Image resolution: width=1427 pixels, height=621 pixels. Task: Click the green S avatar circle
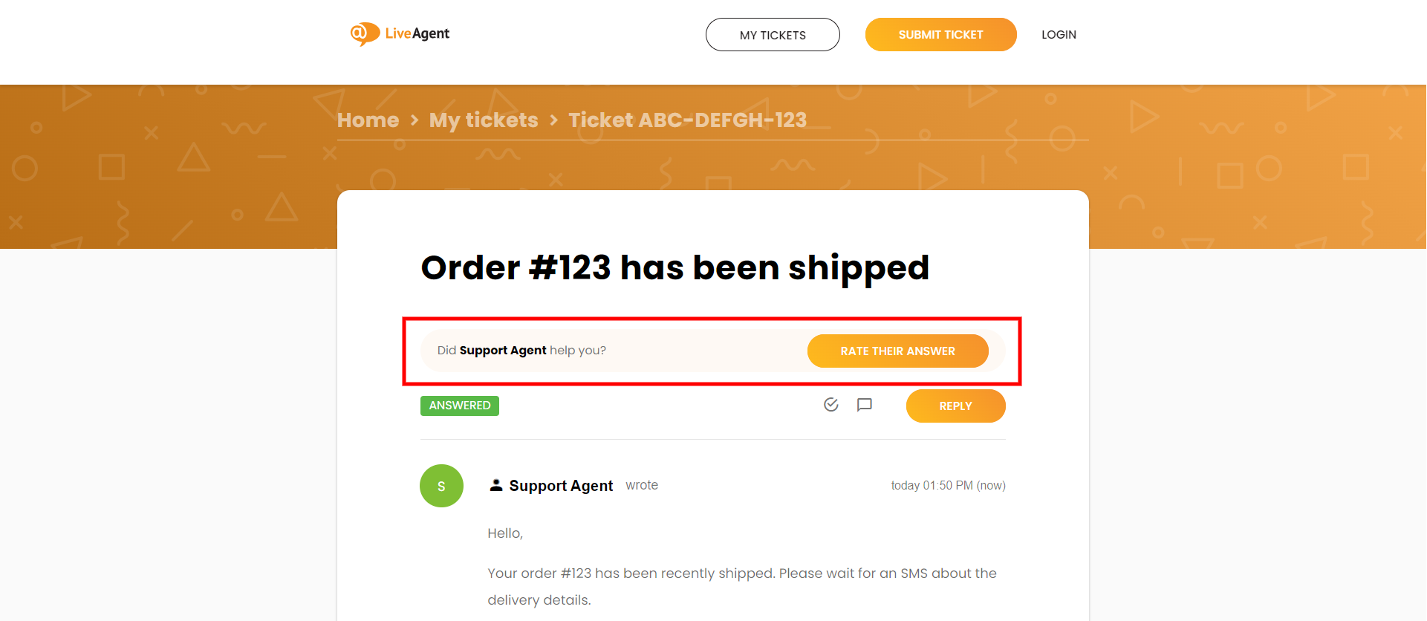pyautogui.click(x=441, y=486)
